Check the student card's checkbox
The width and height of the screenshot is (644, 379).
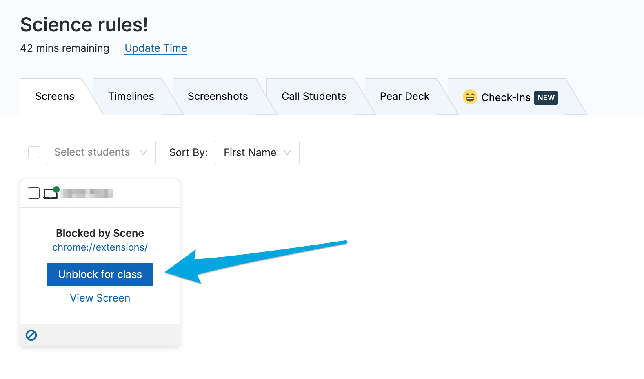[33, 193]
